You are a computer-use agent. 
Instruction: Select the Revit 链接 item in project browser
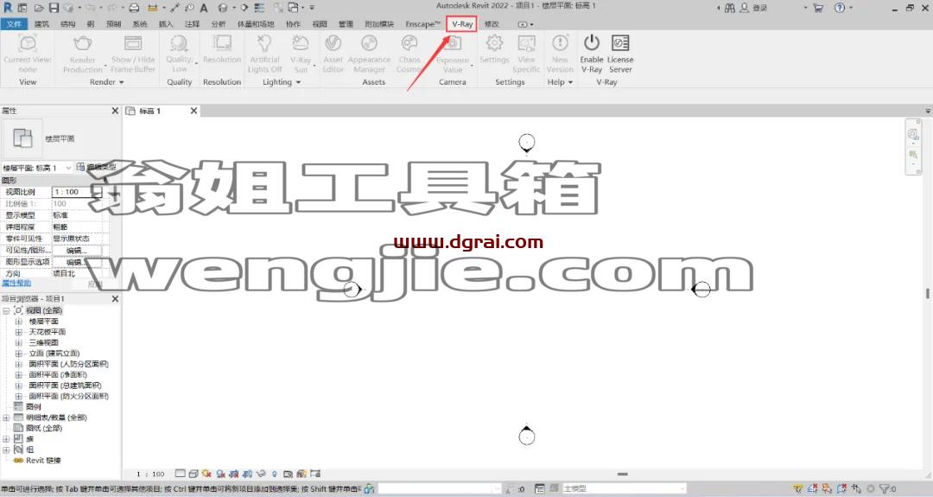click(x=43, y=461)
